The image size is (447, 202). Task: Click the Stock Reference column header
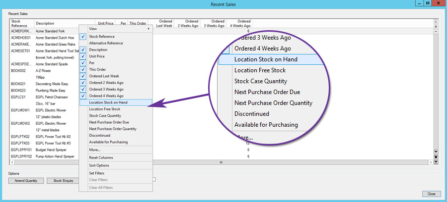pos(22,24)
